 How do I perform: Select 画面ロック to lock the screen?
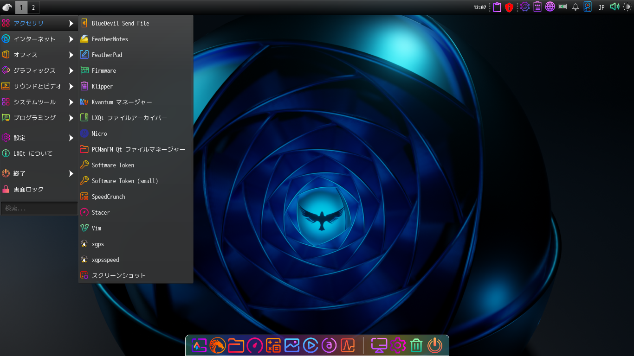(x=39, y=189)
